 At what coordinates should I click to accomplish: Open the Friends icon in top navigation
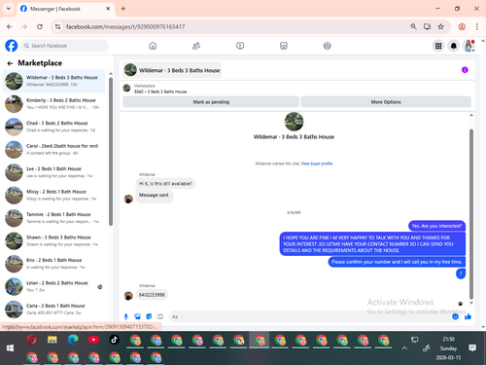coord(196,46)
